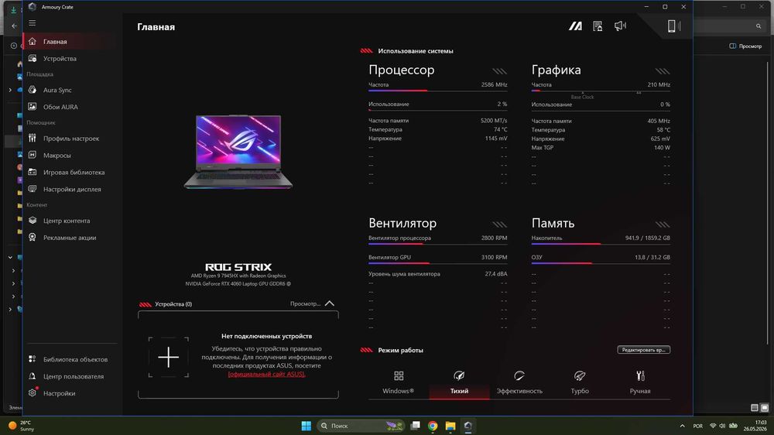This screenshot has height=435, width=774.
Task: Open File Explorer from taskbar
Action: coord(450,426)
